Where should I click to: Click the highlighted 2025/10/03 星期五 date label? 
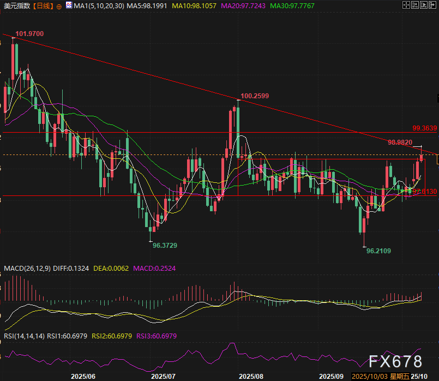point(380,376)
